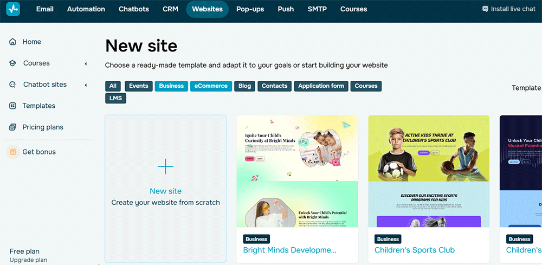Screen dimensions: 542x265
Task: Click the SendPulse logo icon
Action: [13, 9]
